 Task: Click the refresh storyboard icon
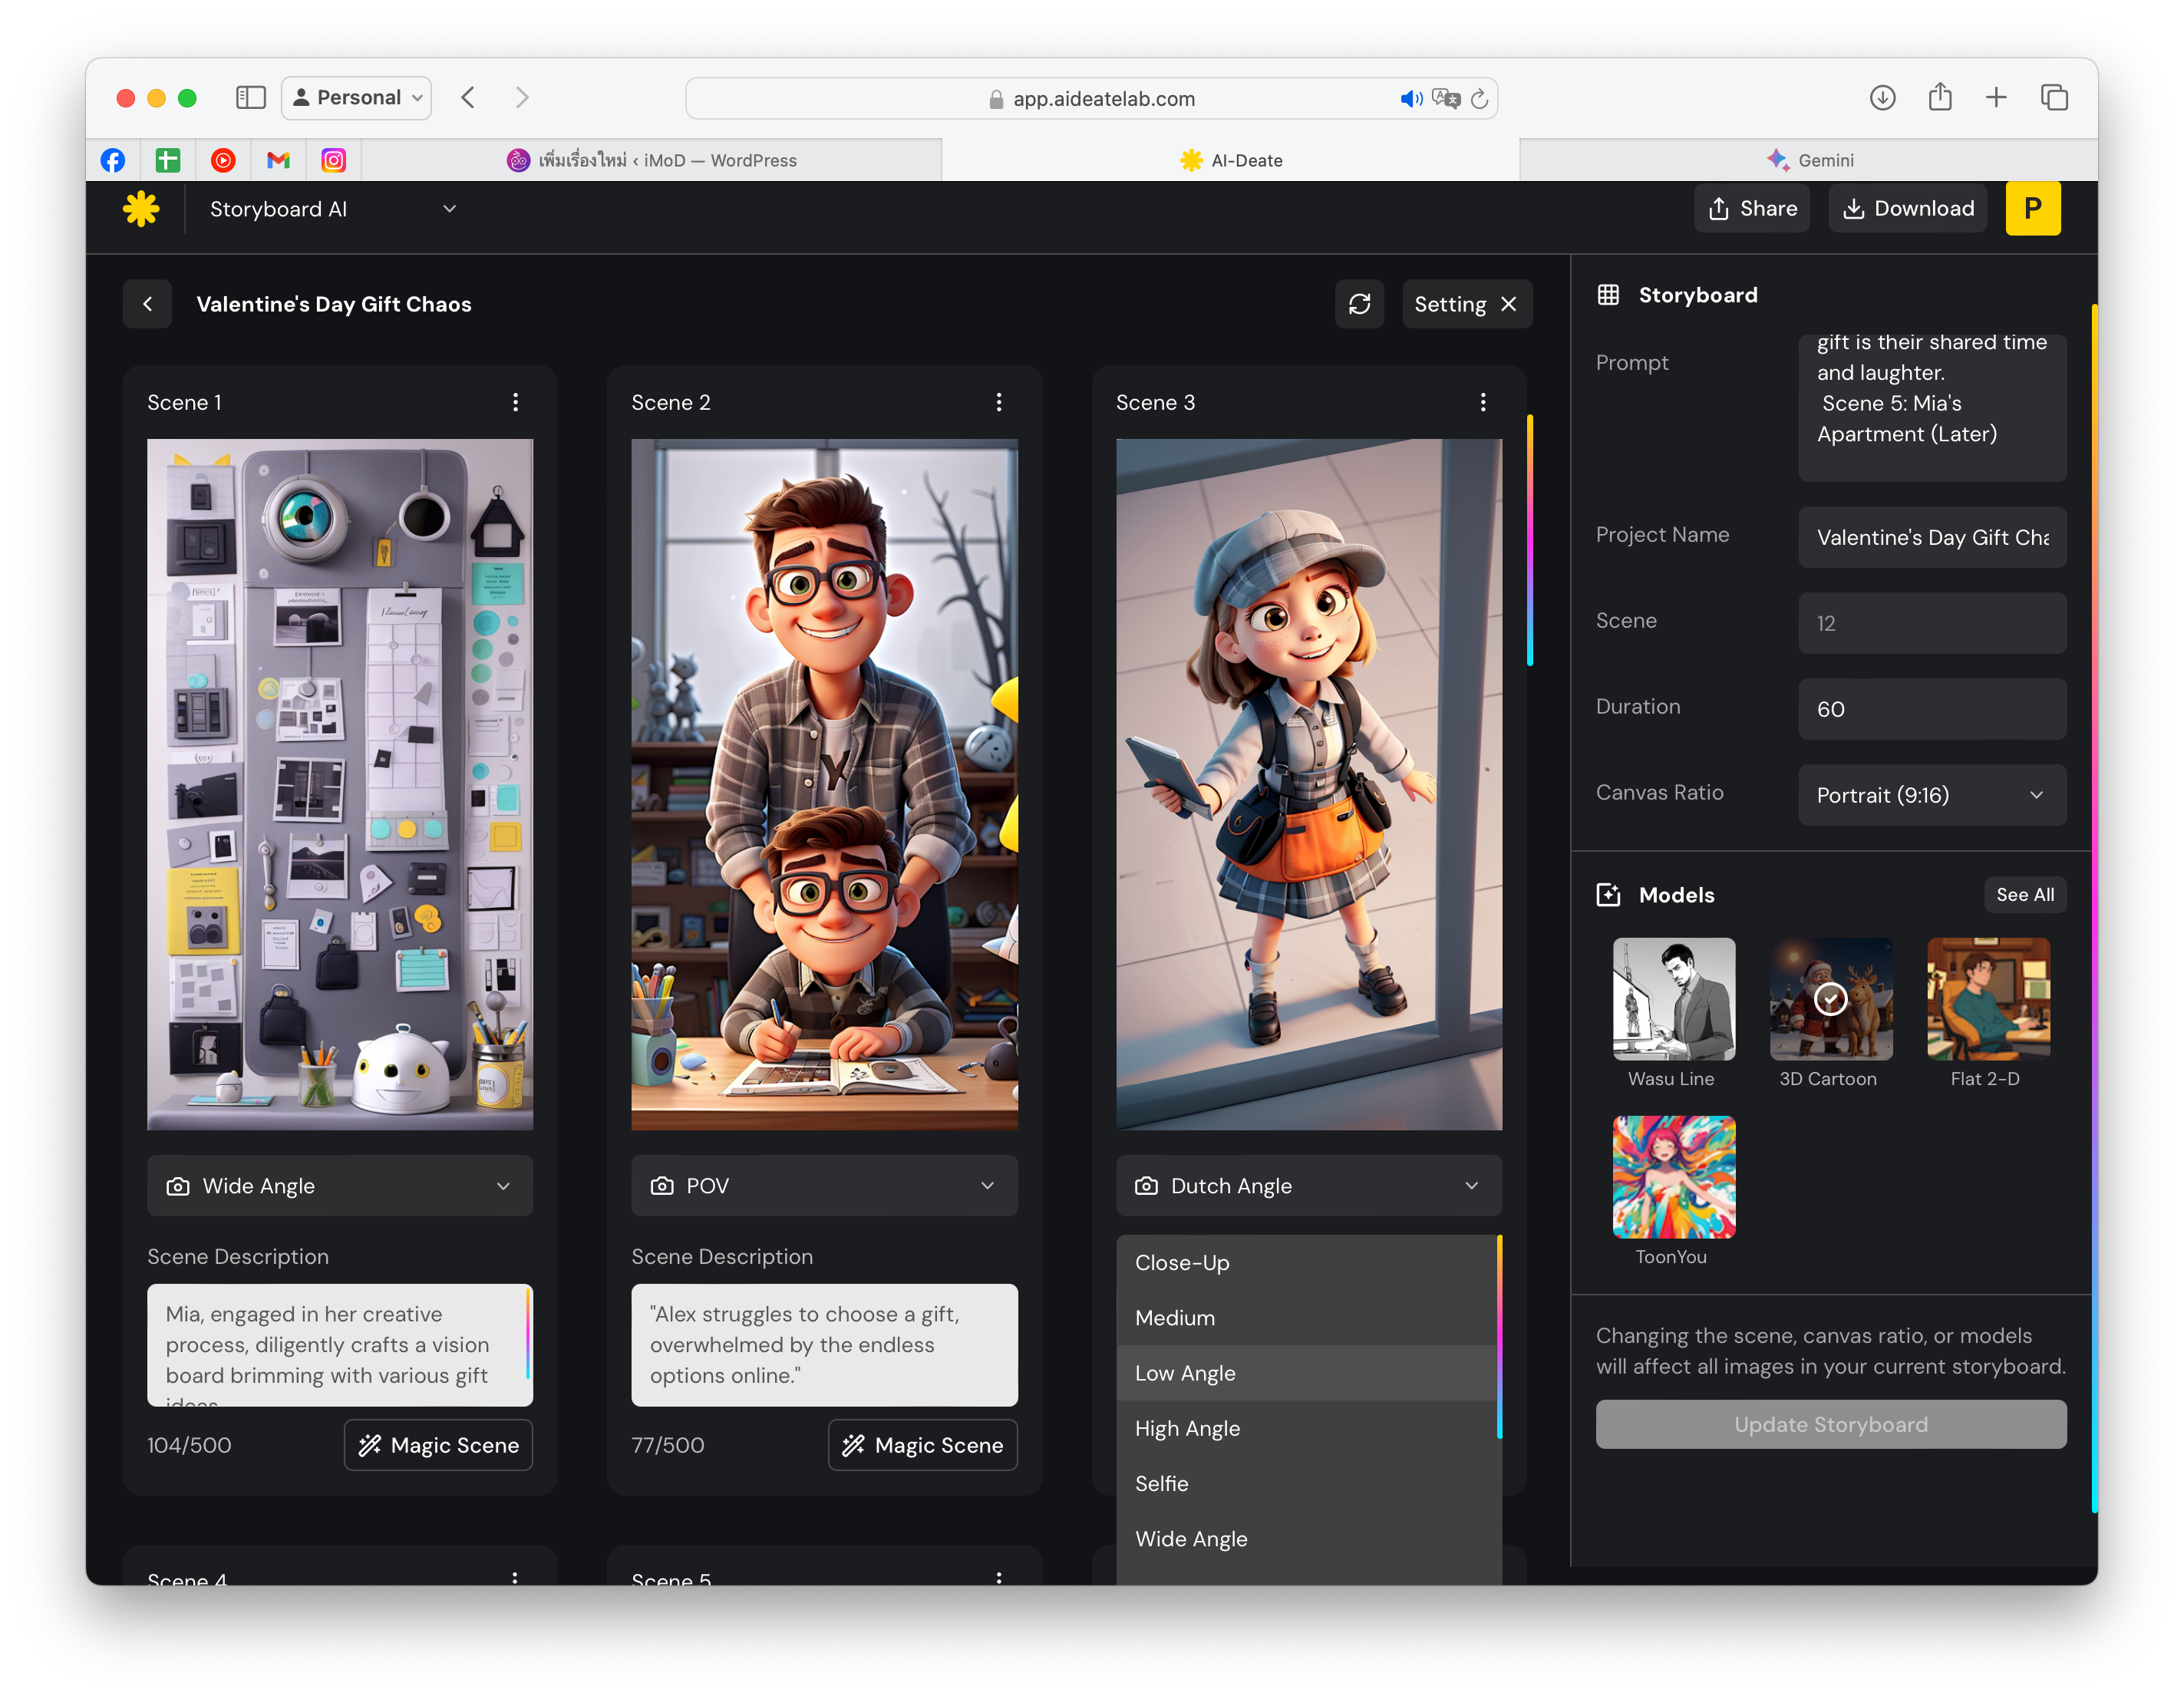(x=1359, y=304)
